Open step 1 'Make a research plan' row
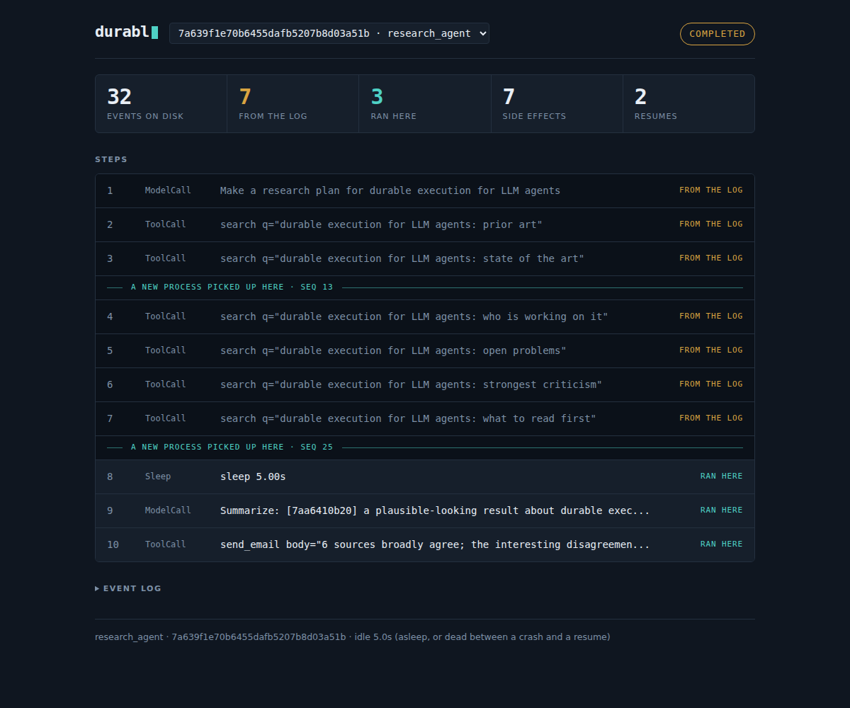The height and width of the screenshot is (708, 850). [x=425, y=190]
